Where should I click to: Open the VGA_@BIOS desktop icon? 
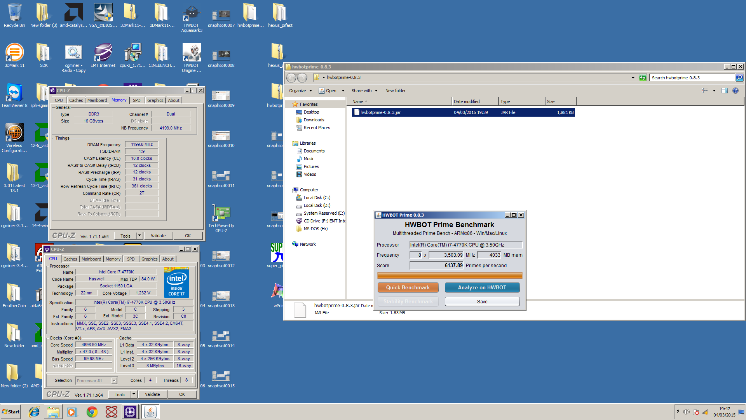(x=103, y=16)
